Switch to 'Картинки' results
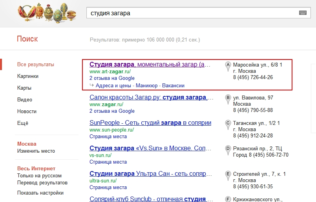 (28, 76)
